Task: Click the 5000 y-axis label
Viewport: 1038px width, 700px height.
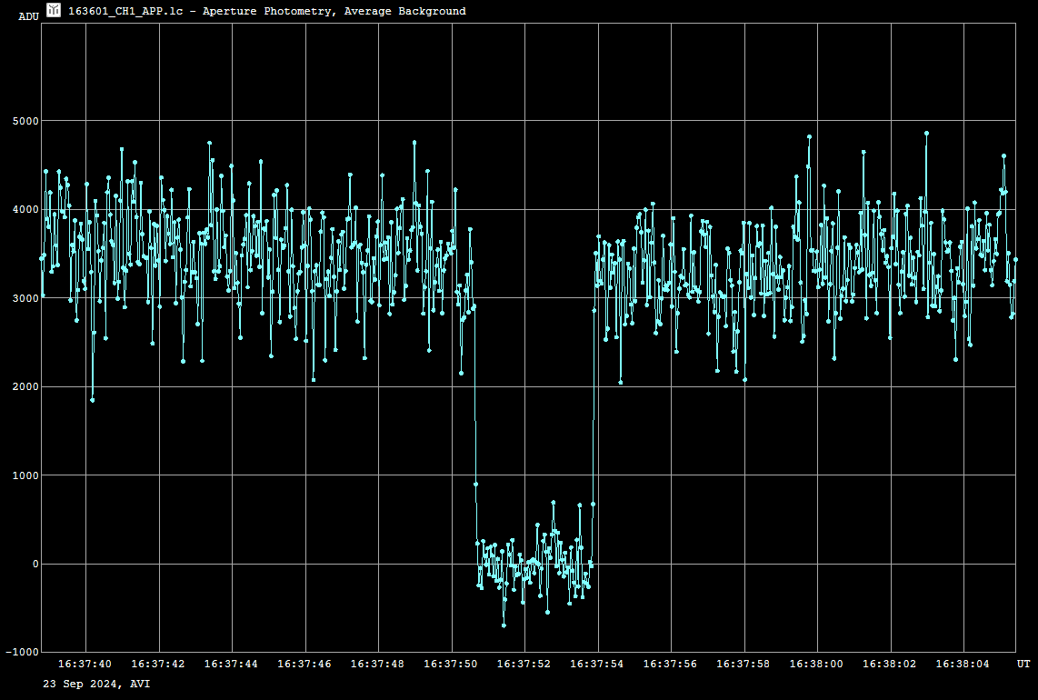Action: tap(25, 121)
